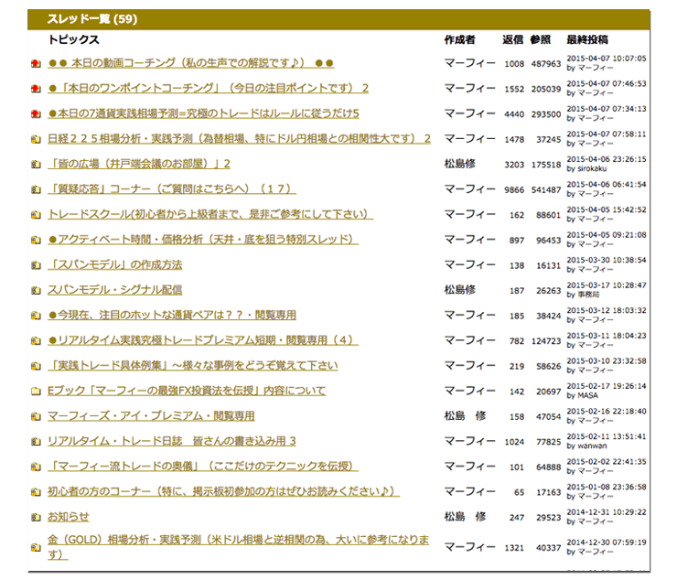The height and width of the screenshot is (580, 677).
Task: Open 「スパンモデル」の作成方法 thread
Action: (x=114, y=265)
